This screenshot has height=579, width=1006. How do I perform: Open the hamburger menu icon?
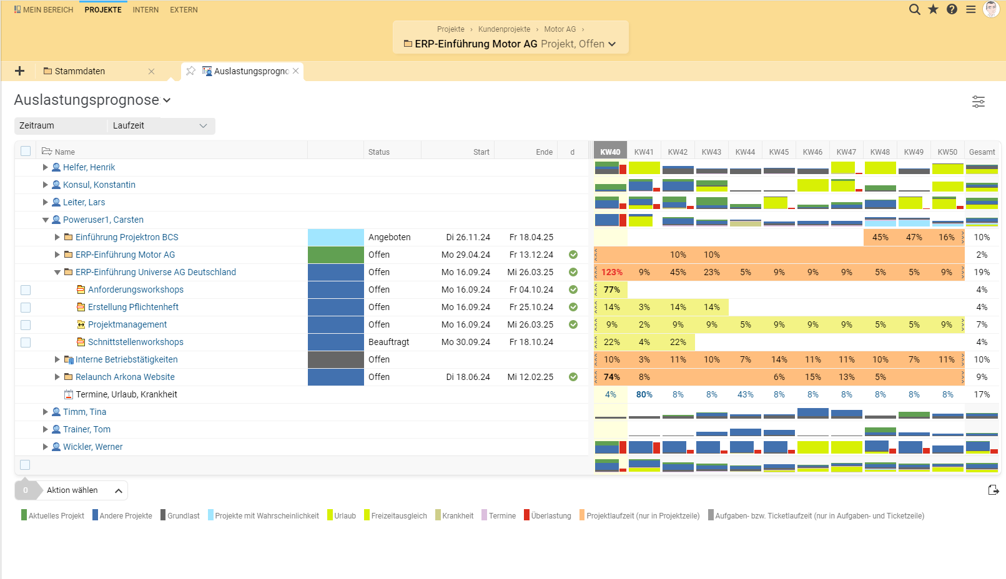(970, 9)
